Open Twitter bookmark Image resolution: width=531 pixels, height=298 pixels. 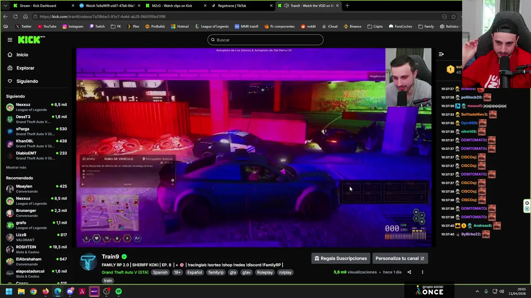[x=23, y=26]
